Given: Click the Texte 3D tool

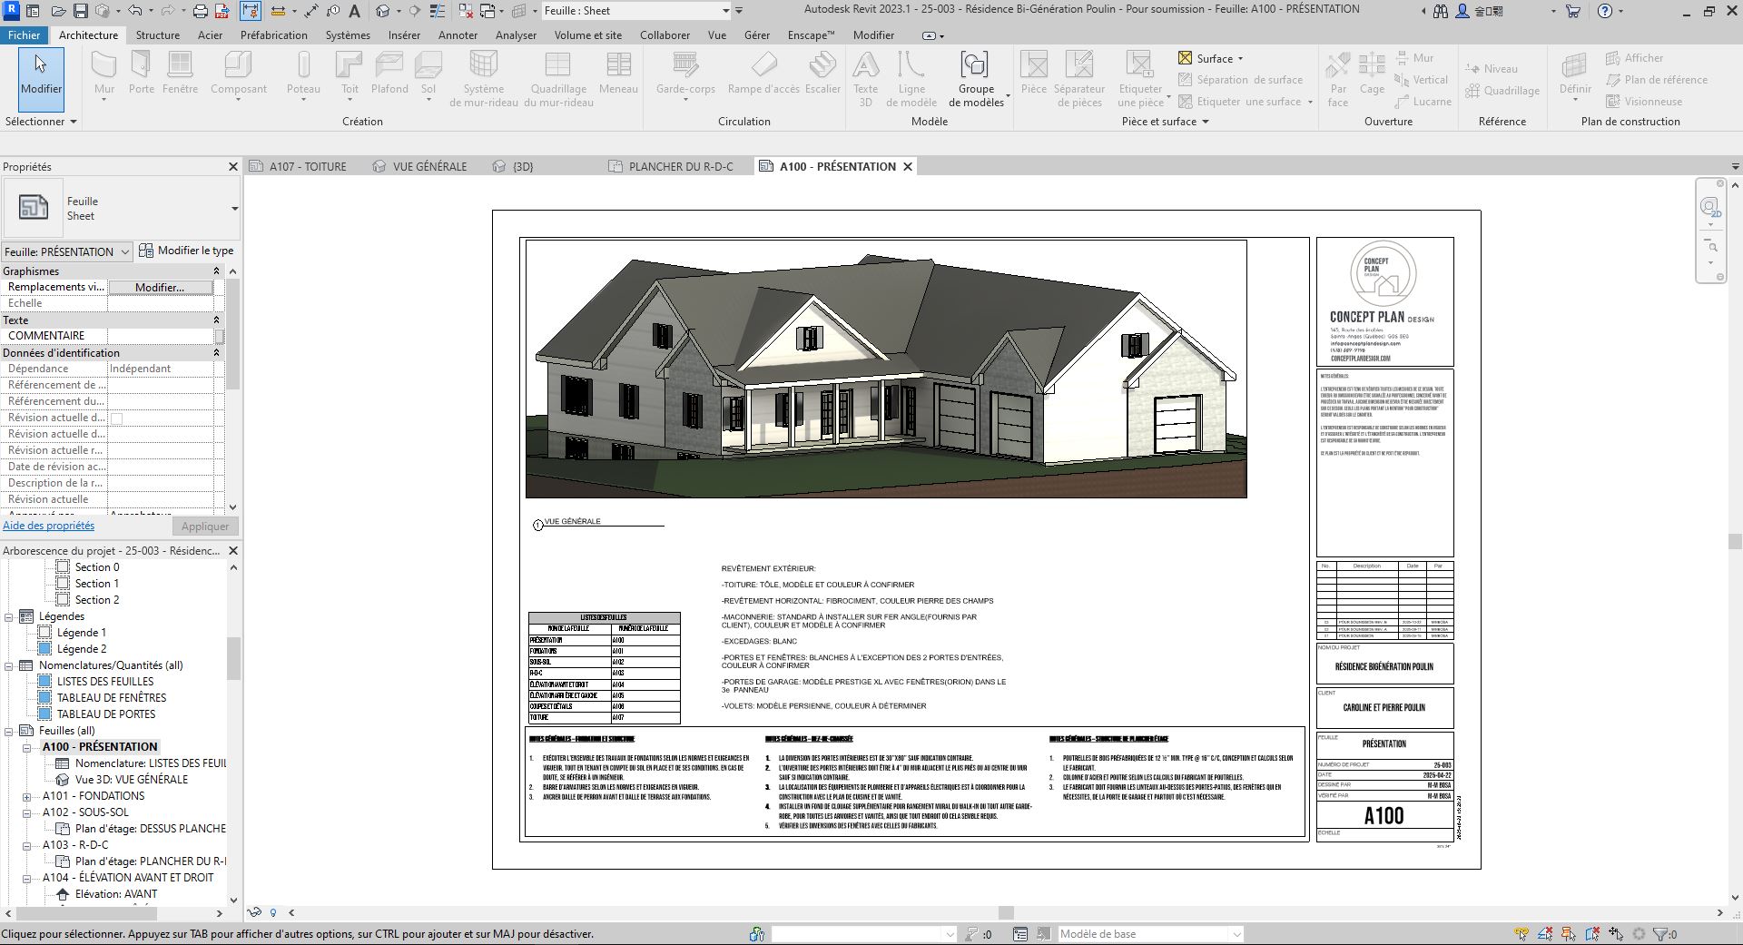Looking at the screenshot, I should pos(865,80).
